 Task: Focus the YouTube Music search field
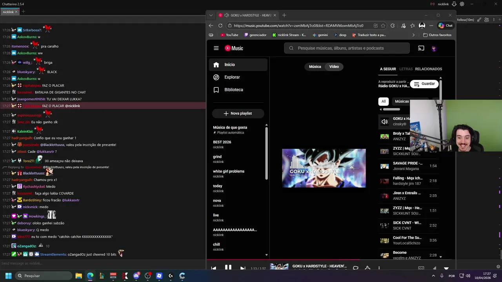[x=347, y=48]
